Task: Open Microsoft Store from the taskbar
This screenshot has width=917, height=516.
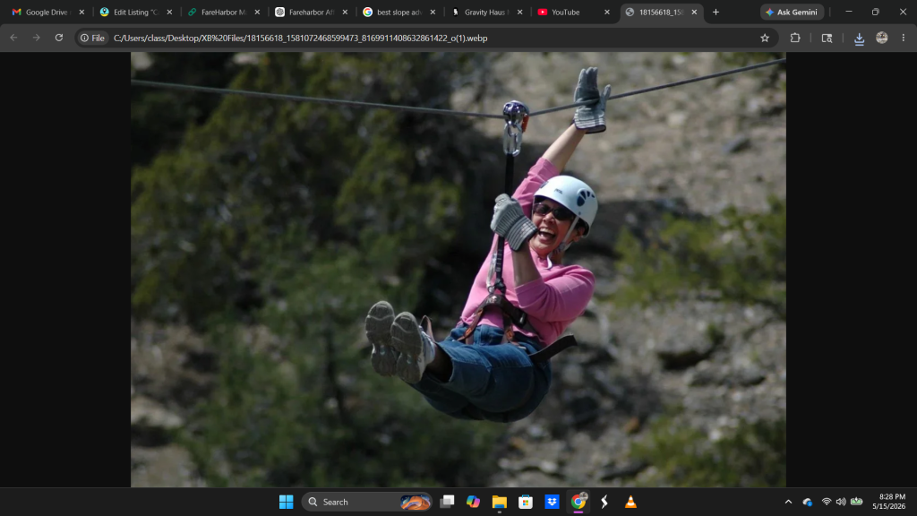Action: (526, 502)
